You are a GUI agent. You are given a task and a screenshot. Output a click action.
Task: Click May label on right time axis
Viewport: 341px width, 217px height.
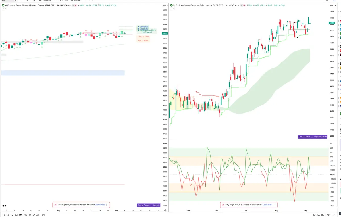pyautogui.click(x=189, y=210)
